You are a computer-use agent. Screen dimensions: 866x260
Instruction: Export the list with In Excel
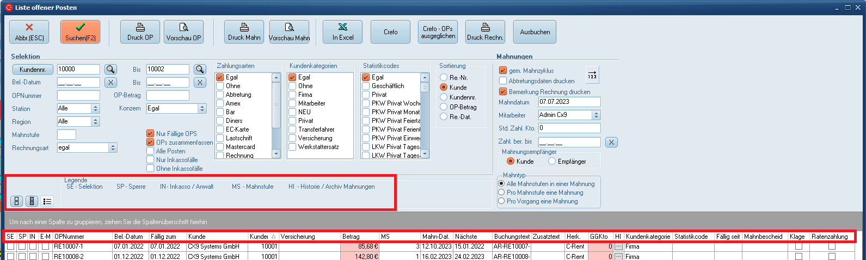[342, 32]
